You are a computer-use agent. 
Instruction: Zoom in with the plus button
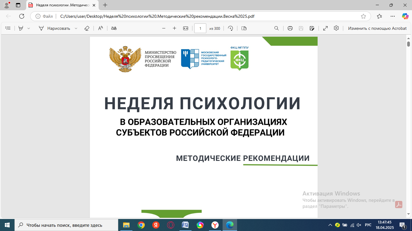pos(174,28)
